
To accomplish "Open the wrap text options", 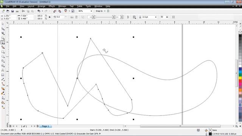I will pyautogui.click(x=134, y=17).
